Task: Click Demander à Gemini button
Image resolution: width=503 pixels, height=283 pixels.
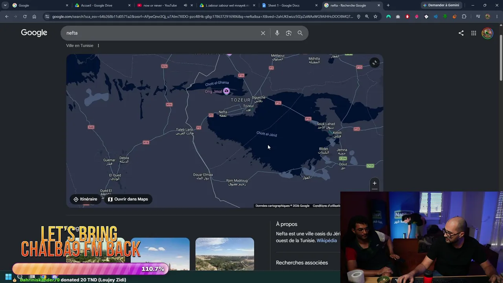Action: pyautogui.click(x=441, y=6)
